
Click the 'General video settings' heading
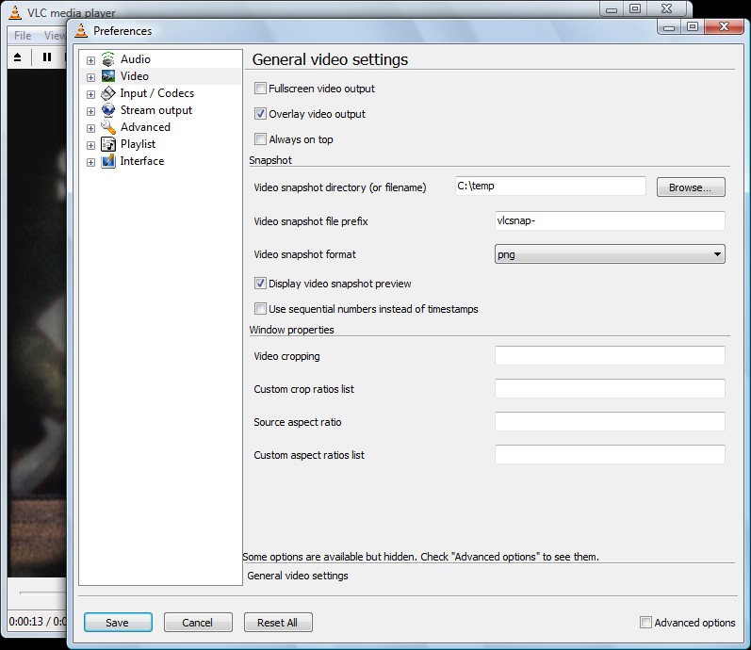pyautogui.click(x=330, y=59)
